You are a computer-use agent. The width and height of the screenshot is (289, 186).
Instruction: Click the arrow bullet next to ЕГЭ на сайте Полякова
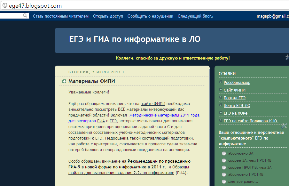point(221,120)
